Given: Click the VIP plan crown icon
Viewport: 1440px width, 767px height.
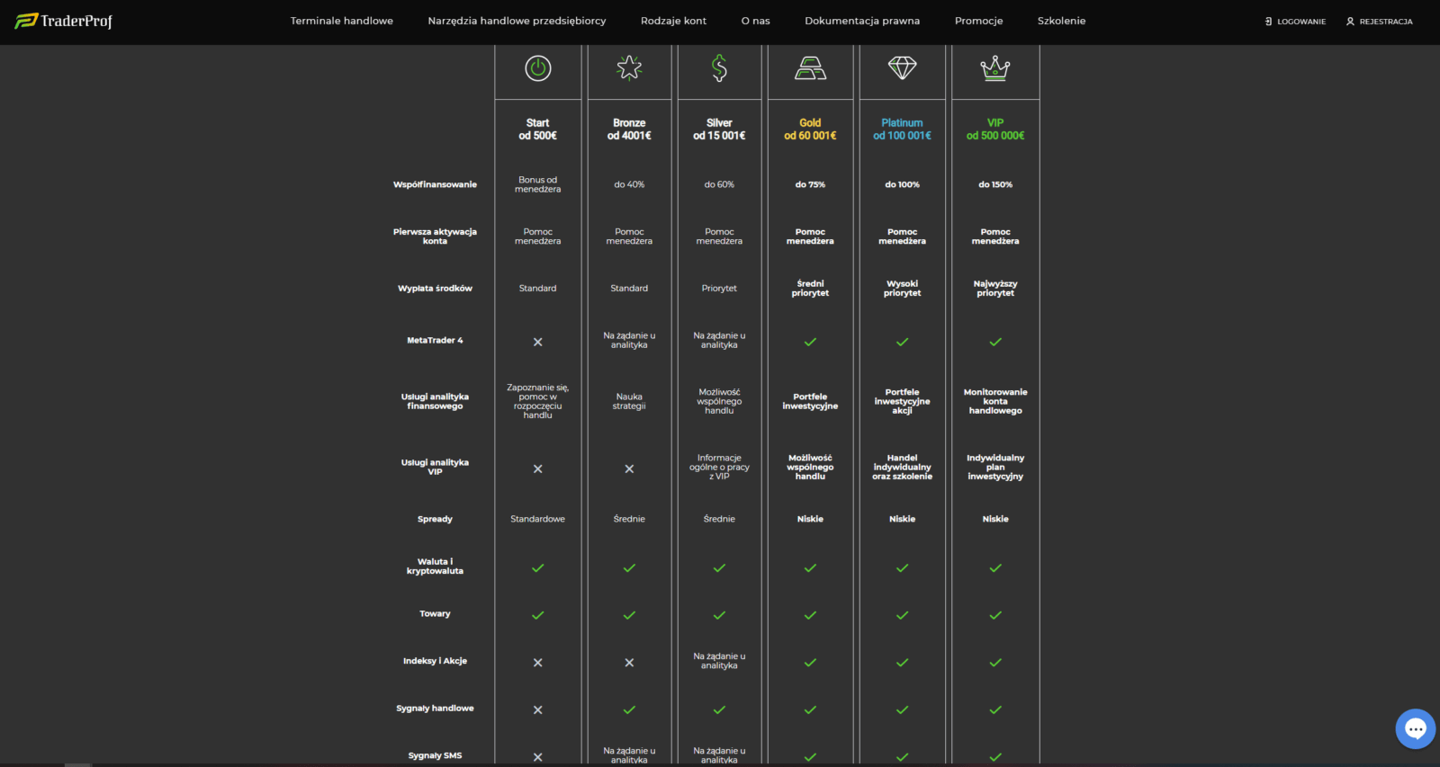Looking at the screenshot, I should tap(995, 68).
